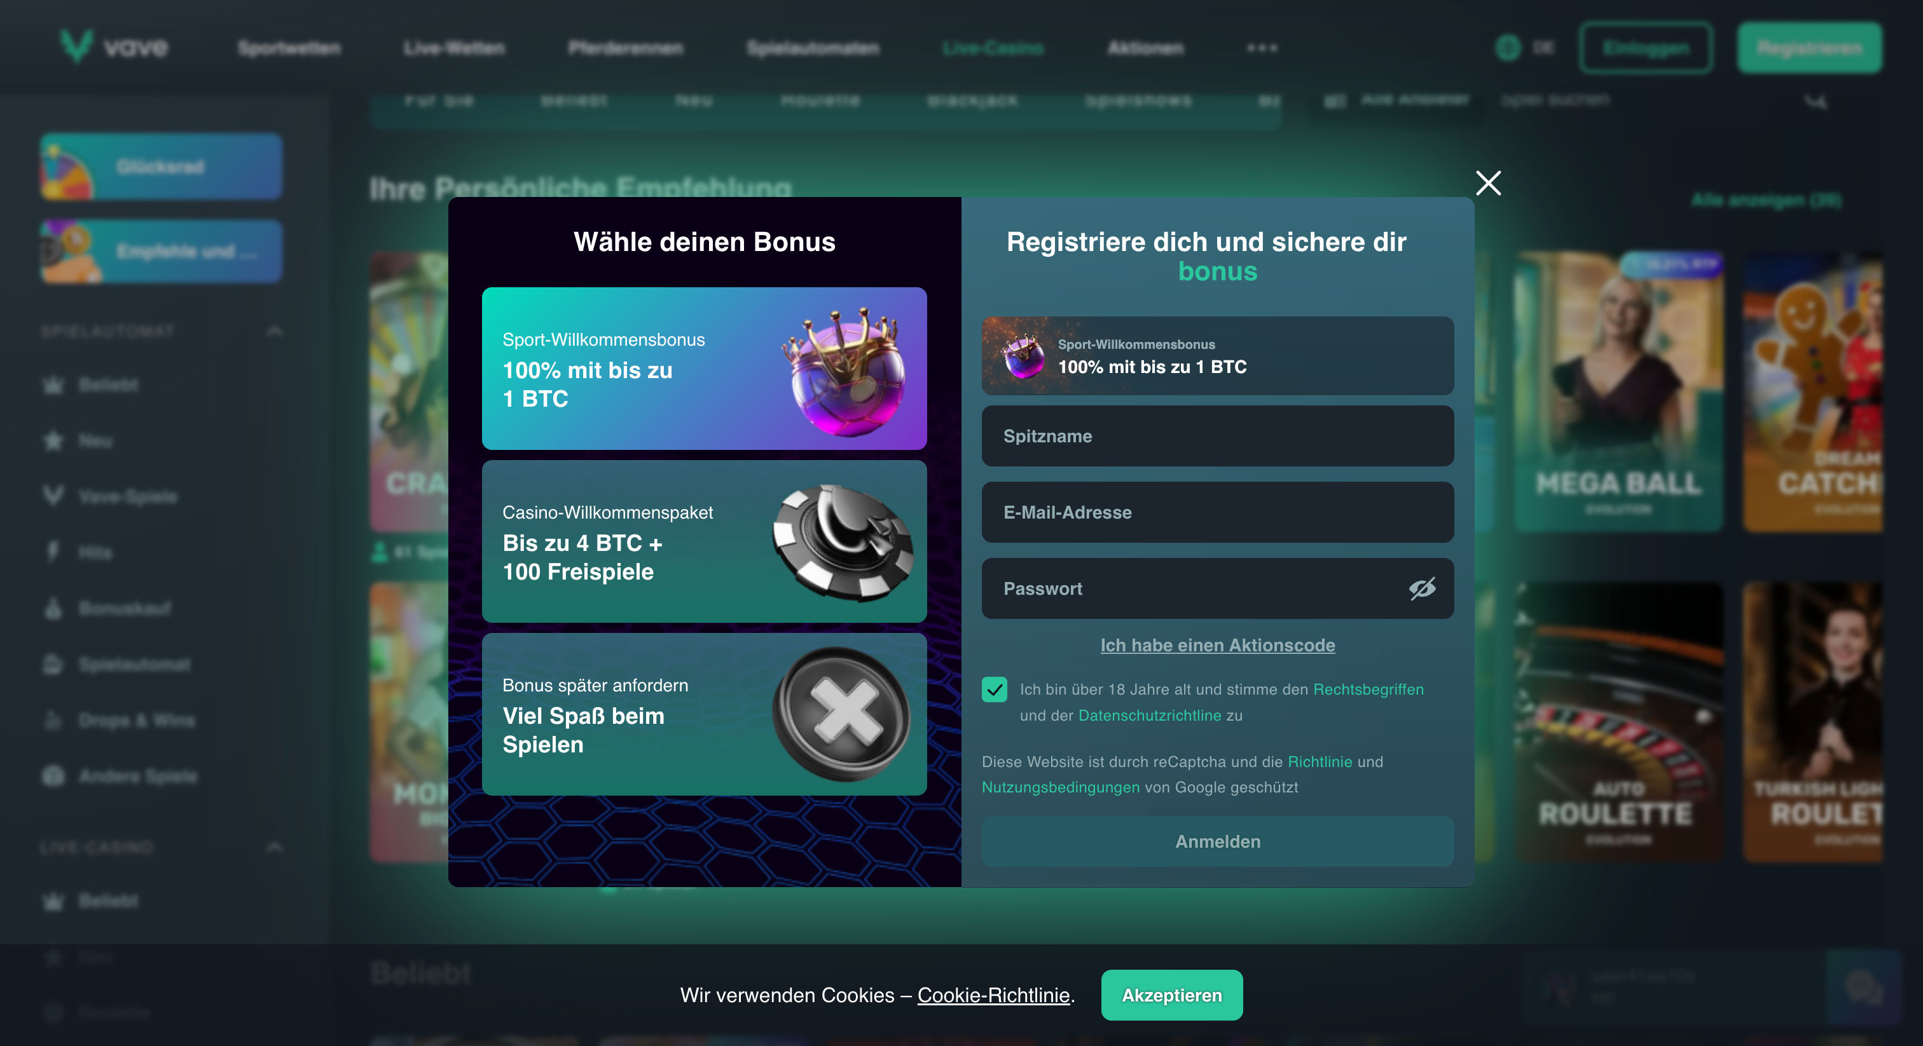Accept cookies with Akzeptieren button
The height and width of the screenshot is (1046, 1923).
1171,995
